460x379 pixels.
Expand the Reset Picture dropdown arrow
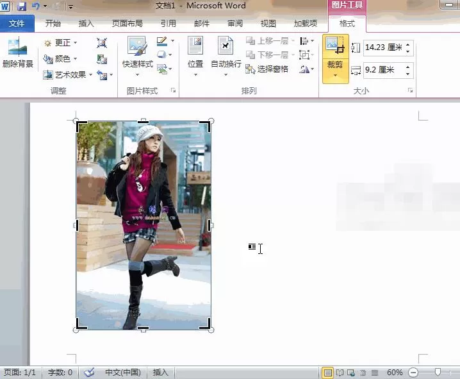click(x=111, y=75)
